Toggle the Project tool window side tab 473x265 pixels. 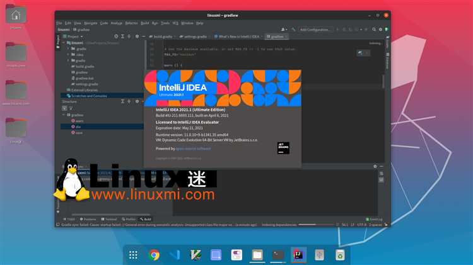pos(58,40)
